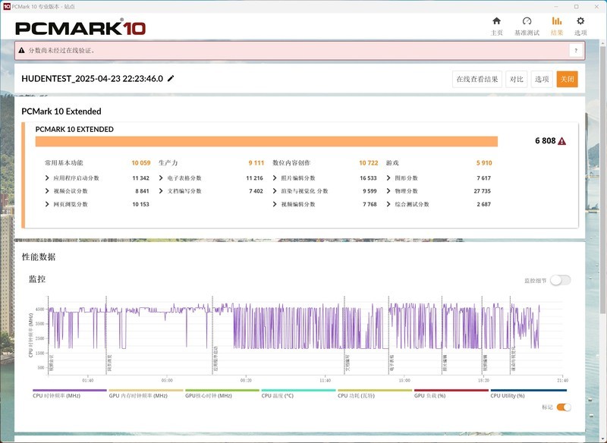Expand 综合测试分数 row
This screenshot has height=443, width=607.
click(x=388, y=204)
